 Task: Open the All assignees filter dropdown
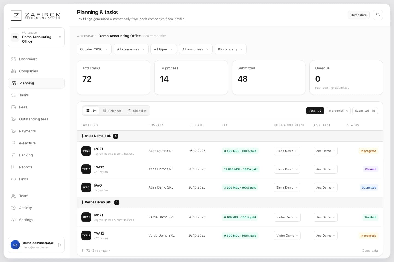tap(196, 49)
